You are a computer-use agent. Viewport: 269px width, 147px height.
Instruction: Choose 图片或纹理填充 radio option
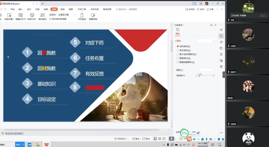pos(178,54)
